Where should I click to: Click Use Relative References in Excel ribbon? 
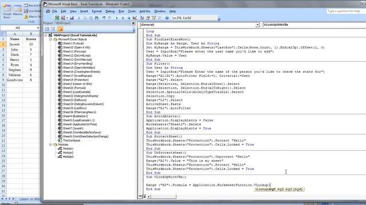pos(33,11)
